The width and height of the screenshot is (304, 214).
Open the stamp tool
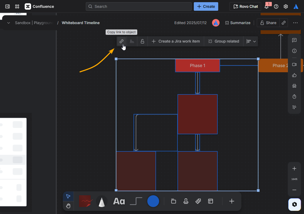click(x=186, y=201)
